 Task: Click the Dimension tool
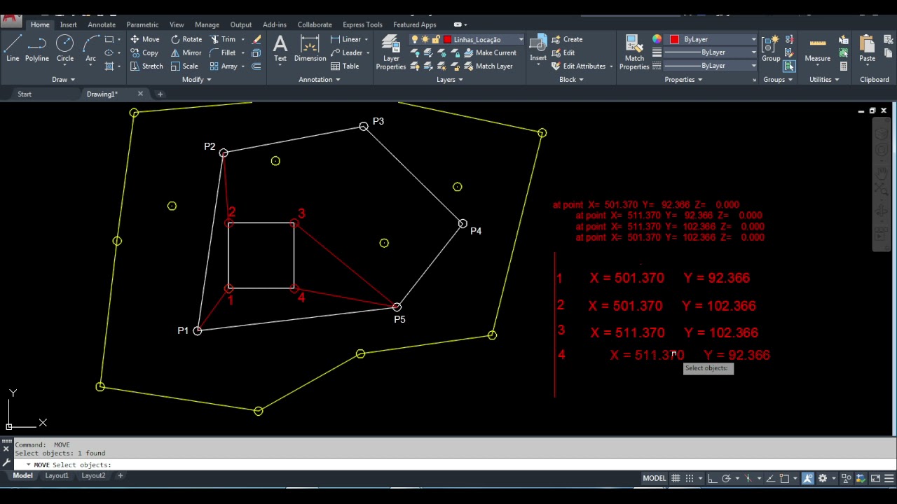tap(310, 48)
